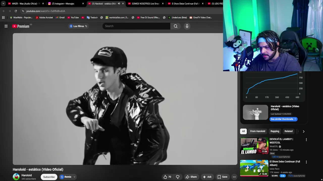Subscribe to Haroloid channel
This screenshot has width=323, height=181.
pos(49,177)
